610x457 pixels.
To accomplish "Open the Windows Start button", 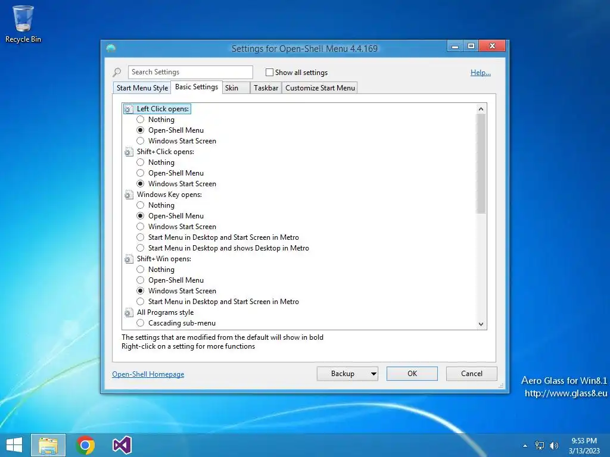I will [14, 445].
